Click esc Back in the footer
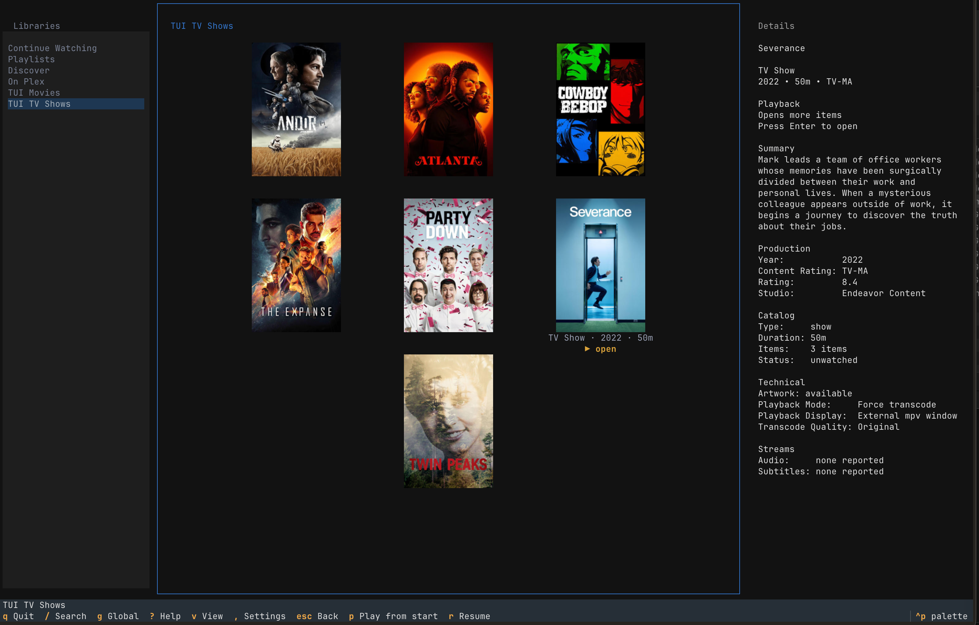 (317, 616)
